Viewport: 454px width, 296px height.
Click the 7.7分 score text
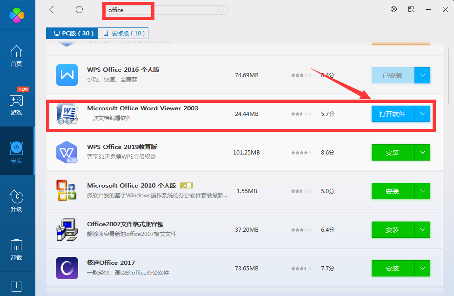(327, 269)
